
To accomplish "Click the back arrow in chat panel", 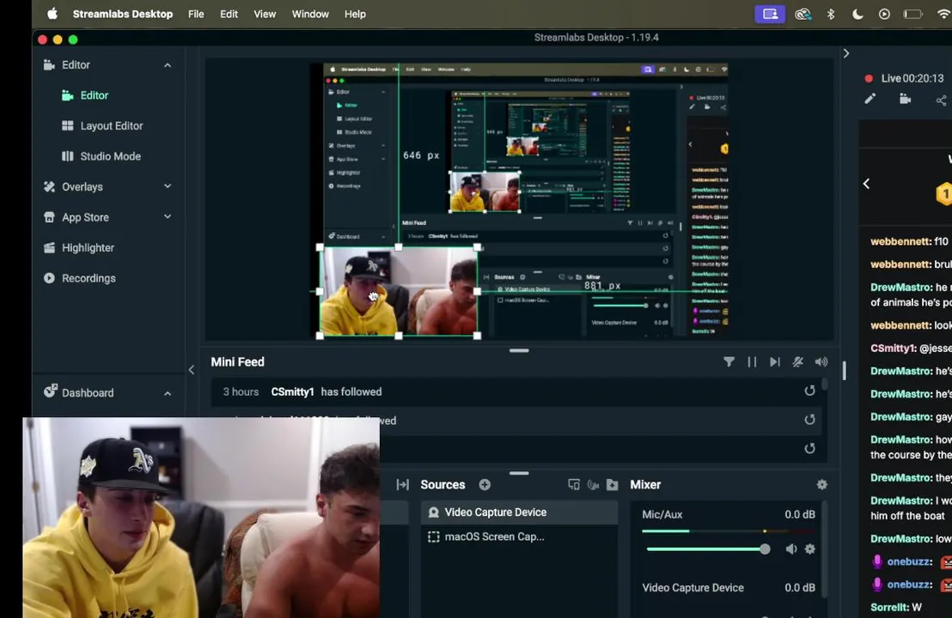I will click(x=866, y=184).
